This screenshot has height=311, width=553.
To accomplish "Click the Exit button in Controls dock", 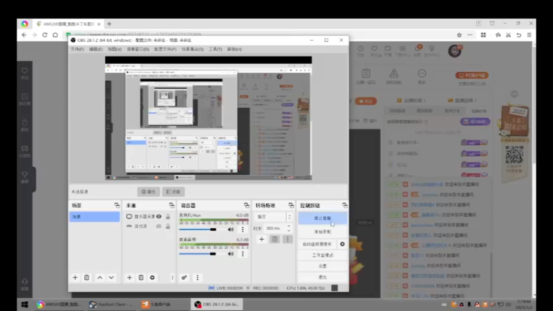I will (322, 277).
